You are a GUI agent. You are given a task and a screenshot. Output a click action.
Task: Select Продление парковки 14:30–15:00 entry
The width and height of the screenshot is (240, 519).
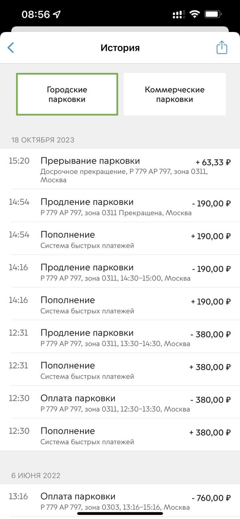tap(120, 271)
